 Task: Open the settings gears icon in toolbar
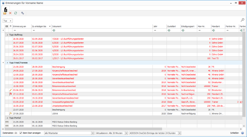pos(23,13)
